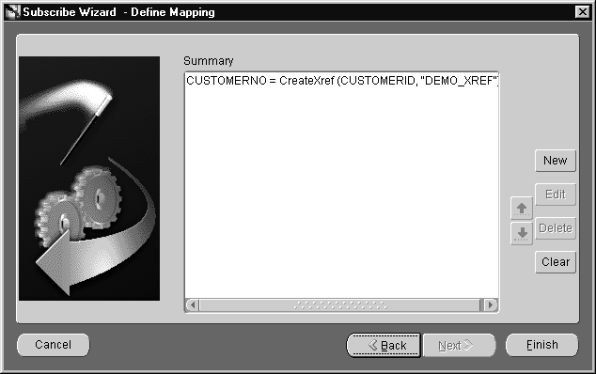
Task: Go Back to the previous wizard step
Action: tap(384, 345)
